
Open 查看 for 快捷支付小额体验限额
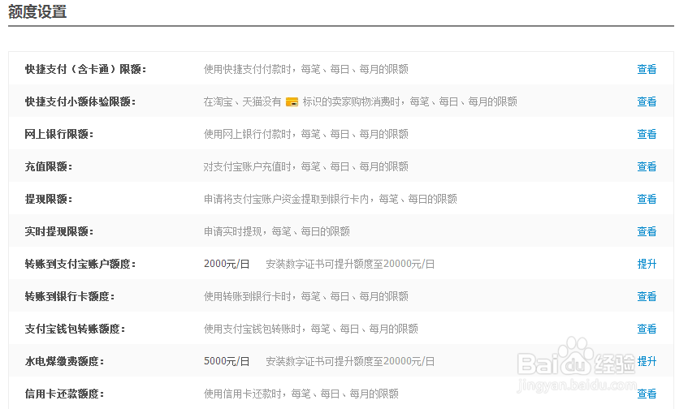click(647, 102)
